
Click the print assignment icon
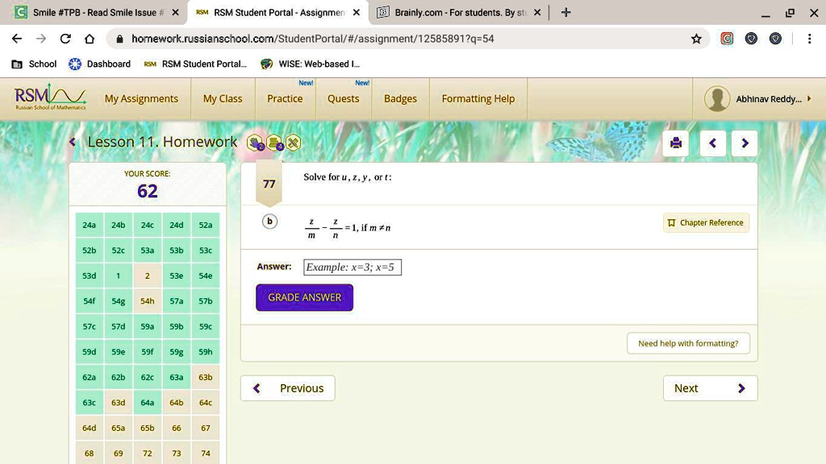coord(676,143)
